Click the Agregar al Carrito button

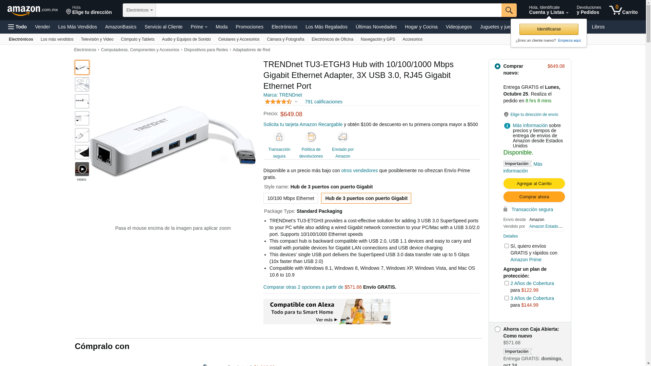point(534,184)
